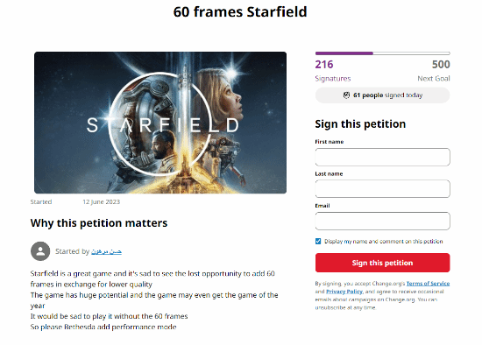Open the petition starter's profile link

106,251
